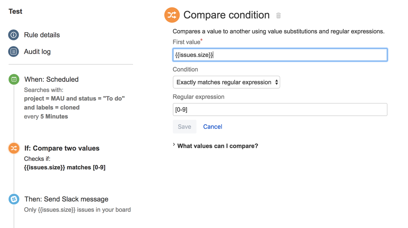Select the Then: Send Slack message step
The width and height of the screenshot is (408, 228).
pyautogui.click(x=66, y=199)
